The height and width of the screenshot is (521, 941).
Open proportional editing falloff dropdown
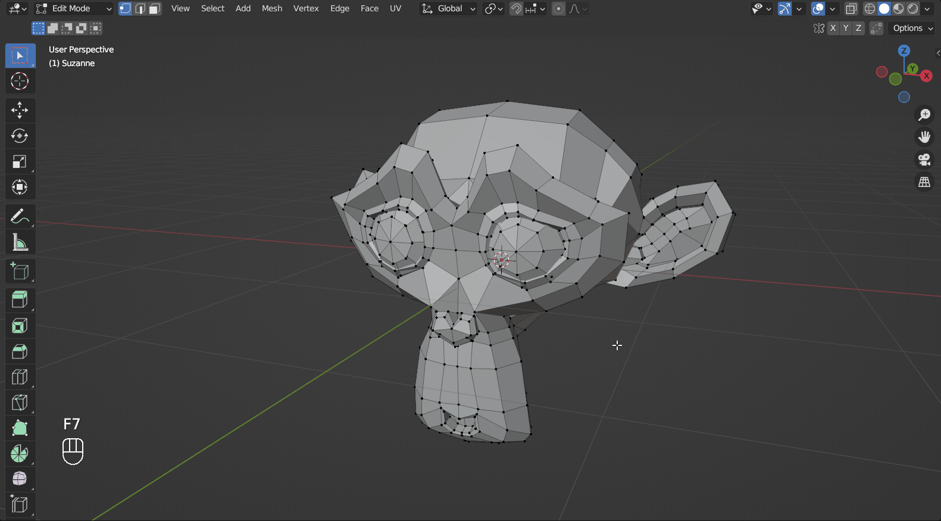(577, 8)
